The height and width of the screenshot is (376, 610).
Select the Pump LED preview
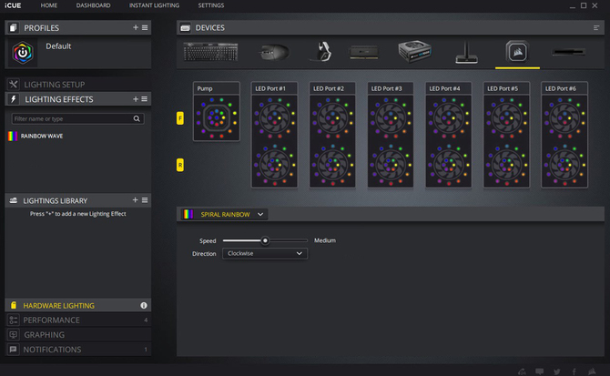coord(217,112)
